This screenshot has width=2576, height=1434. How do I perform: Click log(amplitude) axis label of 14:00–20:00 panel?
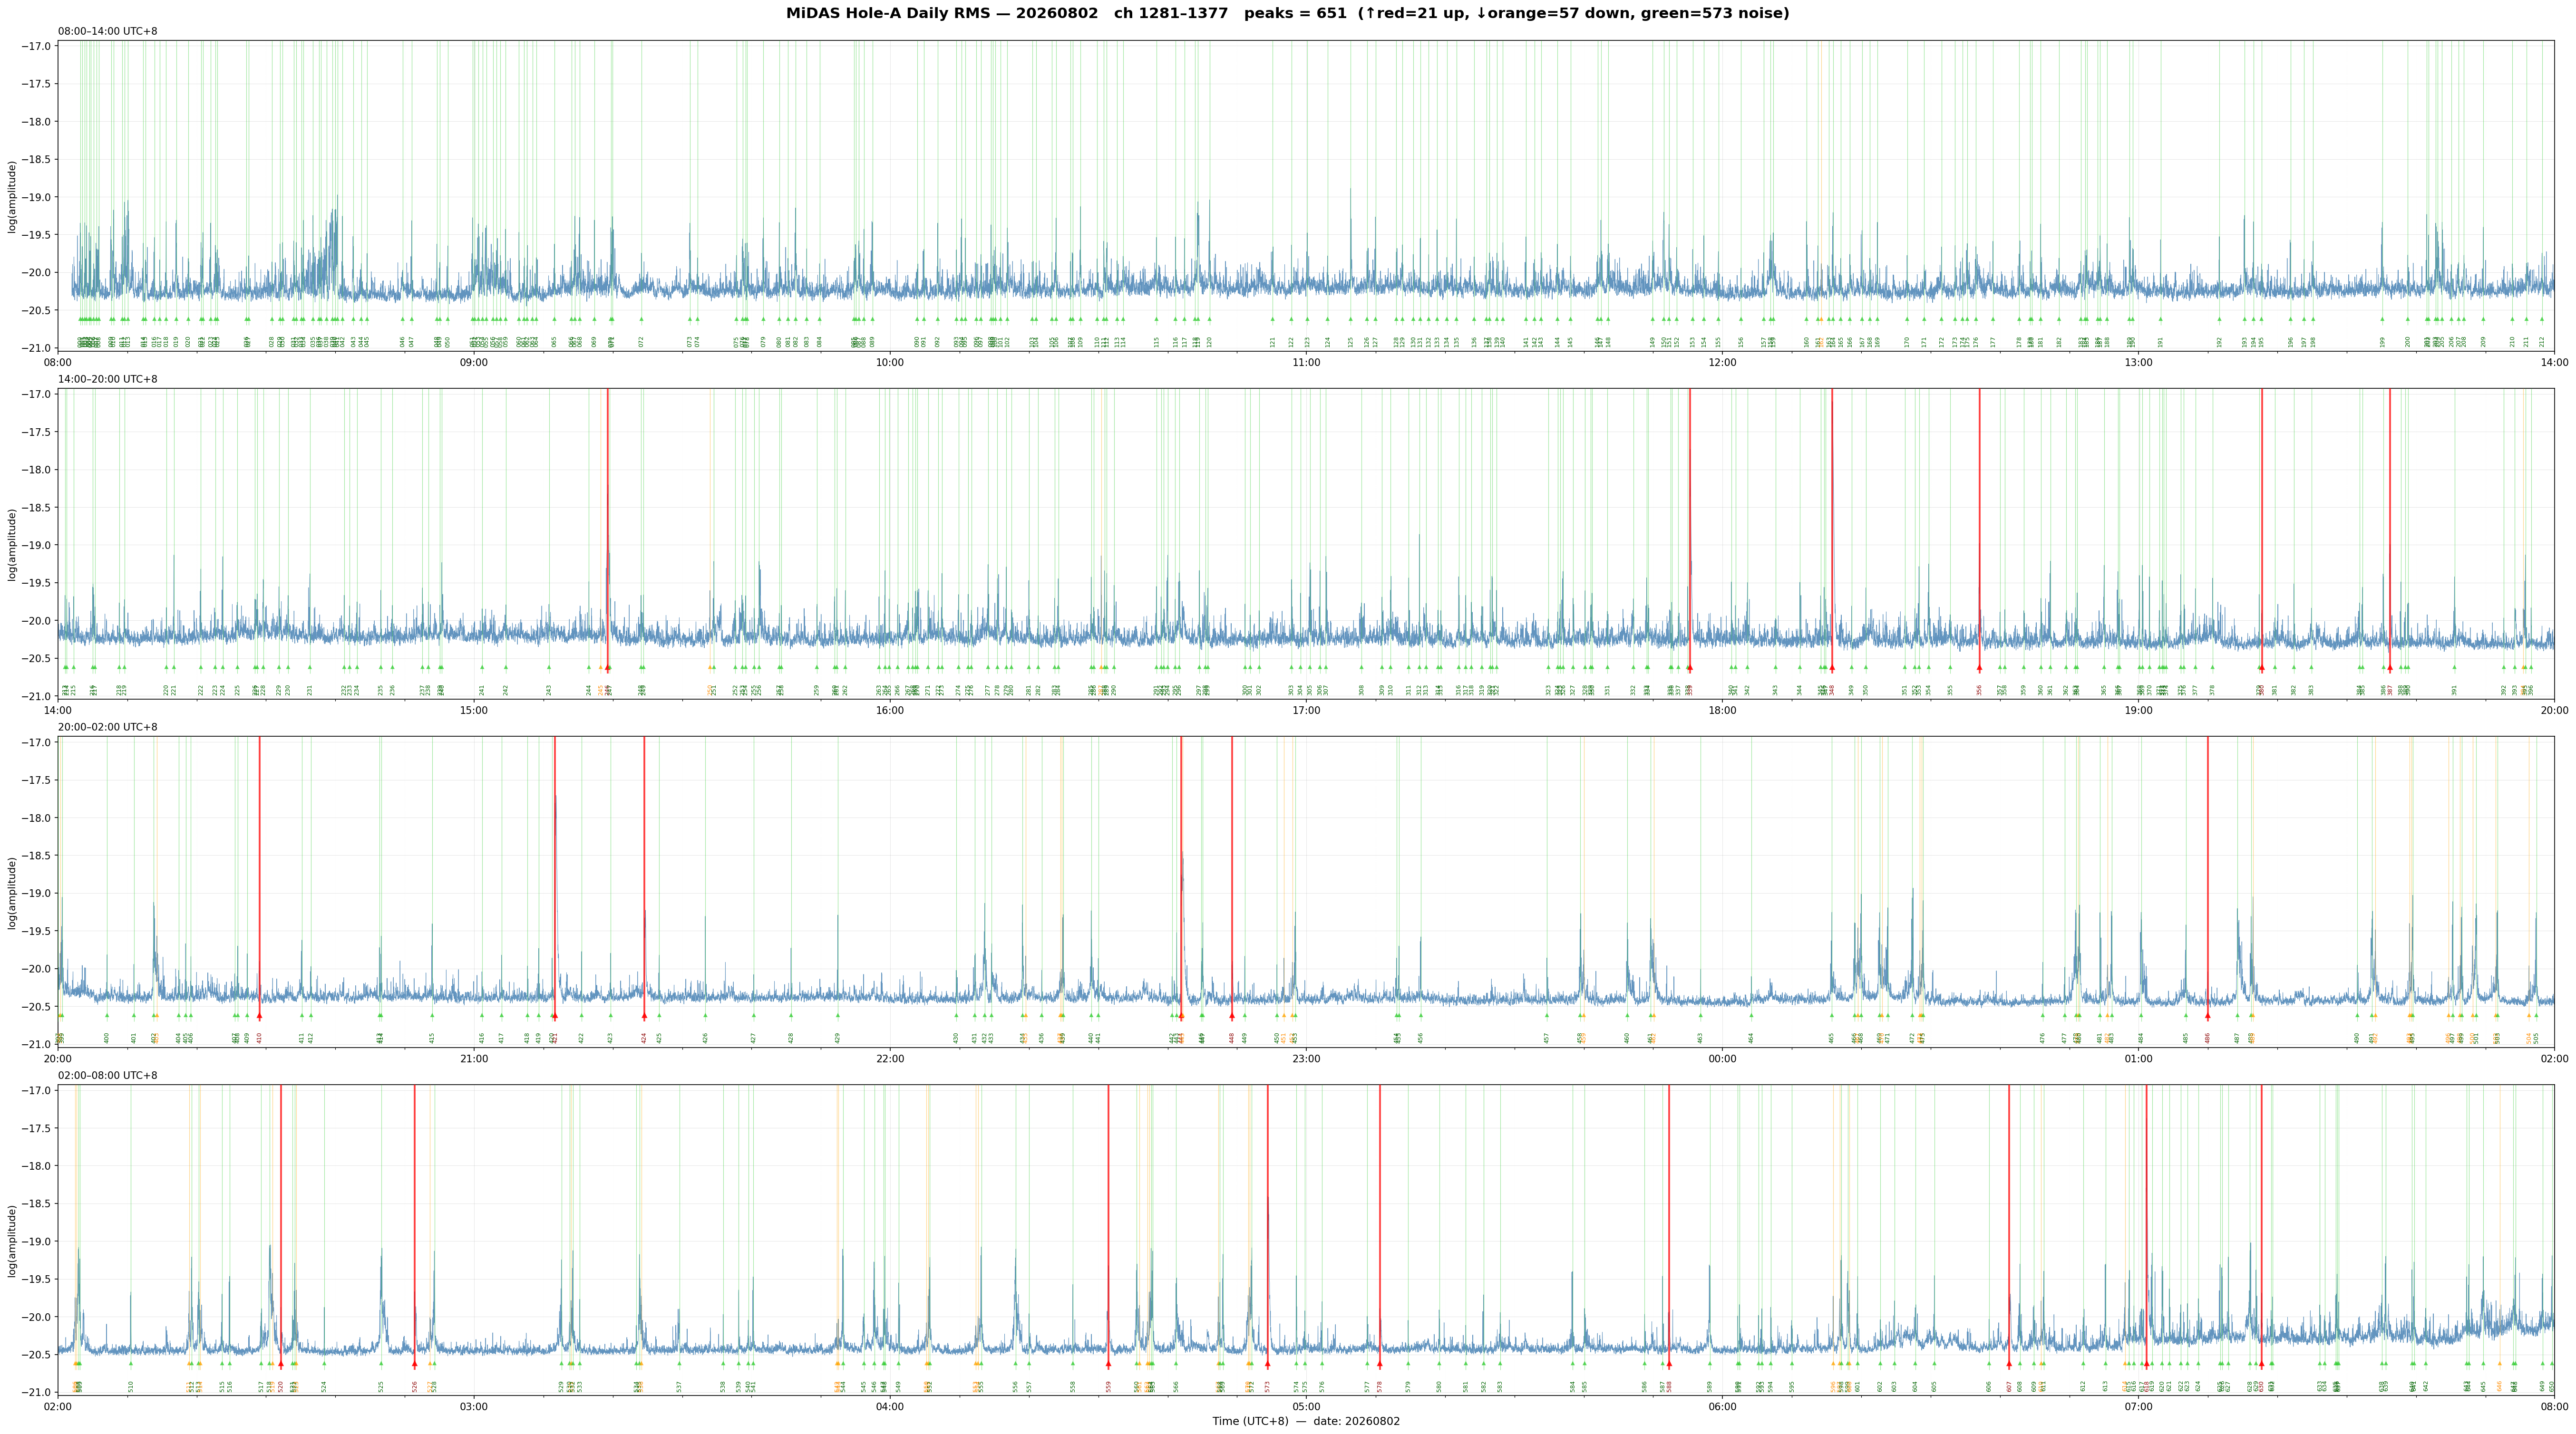(13, 545)
